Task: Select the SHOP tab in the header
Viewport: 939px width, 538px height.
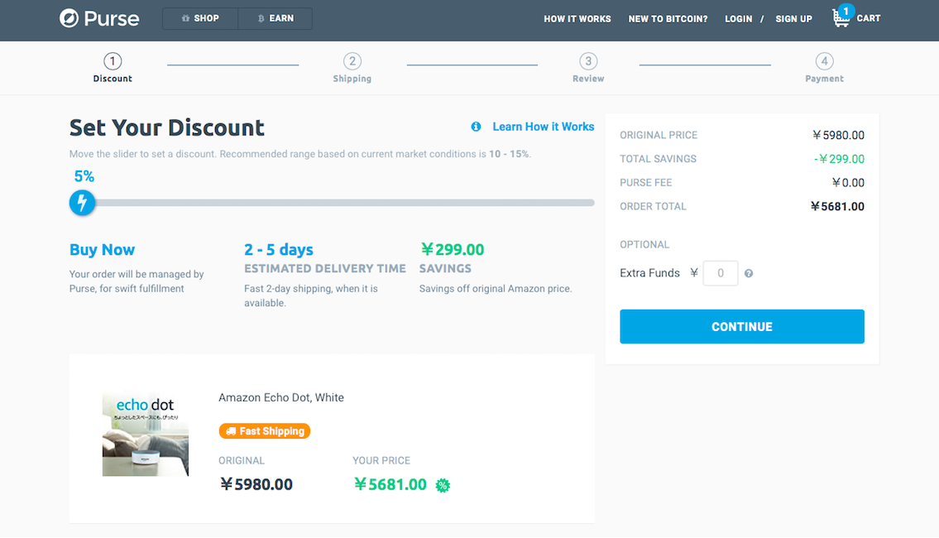Action: click(200, 18)
